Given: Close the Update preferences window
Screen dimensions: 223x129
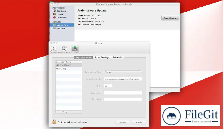Looking at the screenshot, I should [51, 43].
